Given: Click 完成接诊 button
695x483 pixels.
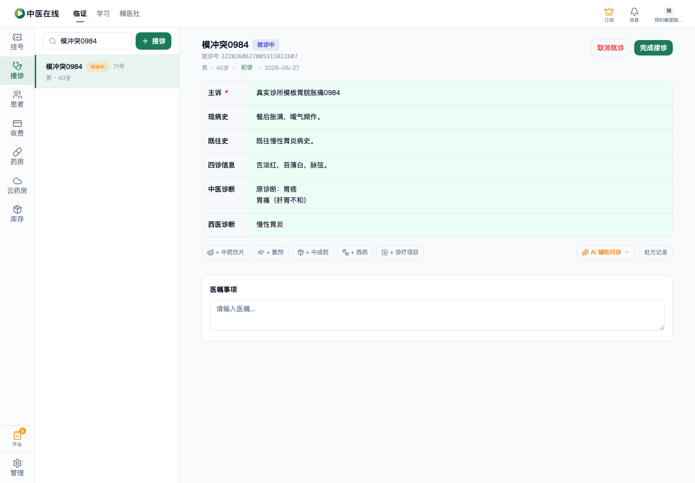Looking at the screenshot, I should pos(653,48).
